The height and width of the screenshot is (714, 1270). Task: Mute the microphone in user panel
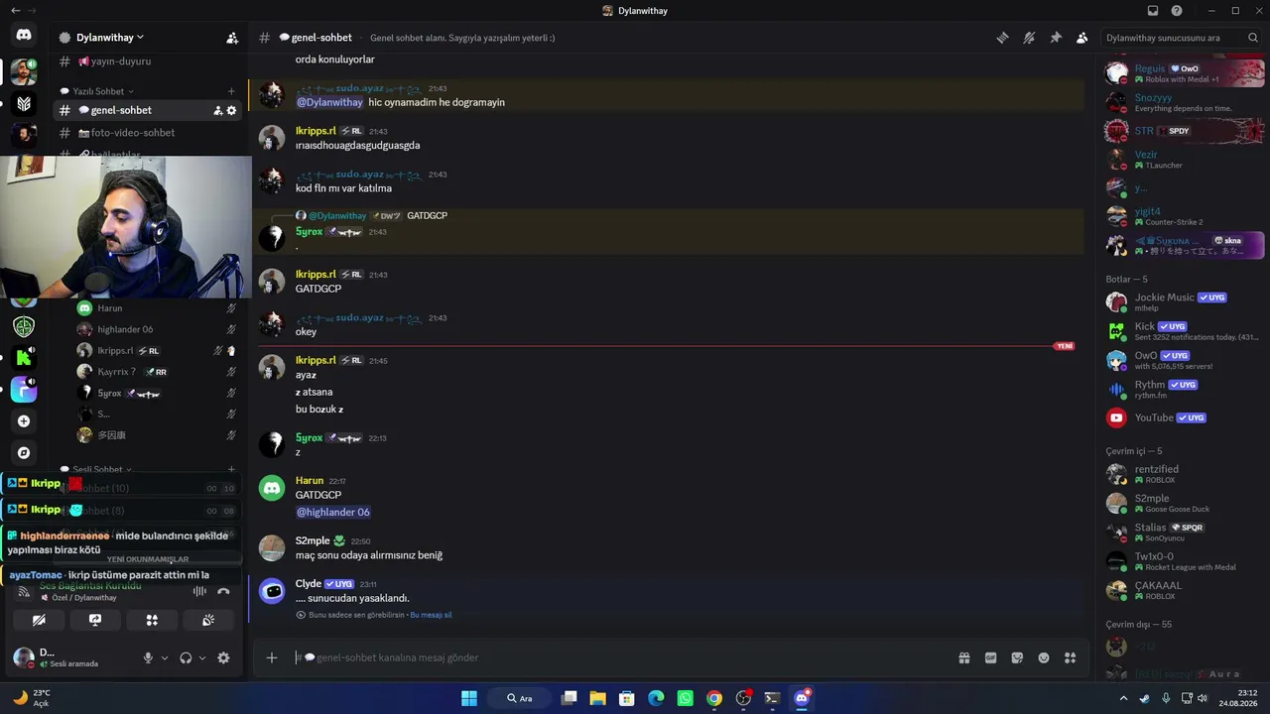148,657
